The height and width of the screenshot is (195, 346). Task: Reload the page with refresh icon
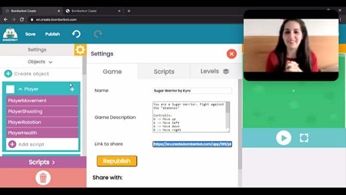(x=22, y=19)
